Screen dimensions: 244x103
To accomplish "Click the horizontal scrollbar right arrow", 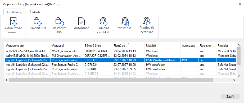I will [x=234, y=80].
